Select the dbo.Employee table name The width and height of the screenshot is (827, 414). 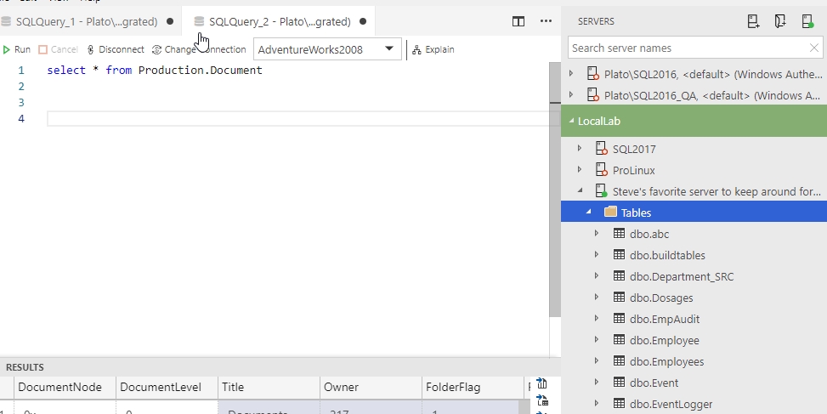click(x=665, y=341)
